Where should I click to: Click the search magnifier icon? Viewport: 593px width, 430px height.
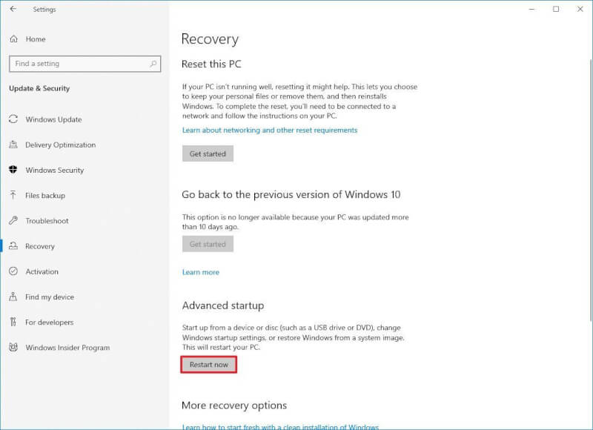coord(153,64)
